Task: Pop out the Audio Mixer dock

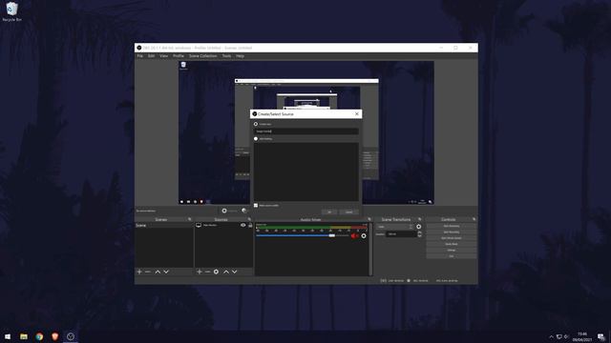Action: tap(369, 219)
